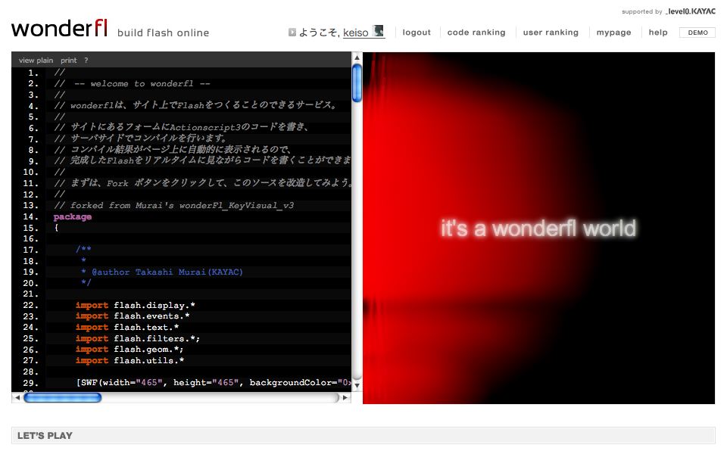Go to user ranking
The height and width of the screenshot is (454, 727).
[551, 33]
